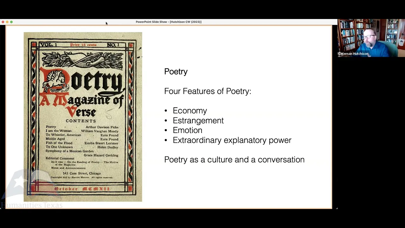Click the 'Estrangement' bullet point
This screenshot has width=405, height=228.
[198, 121]
